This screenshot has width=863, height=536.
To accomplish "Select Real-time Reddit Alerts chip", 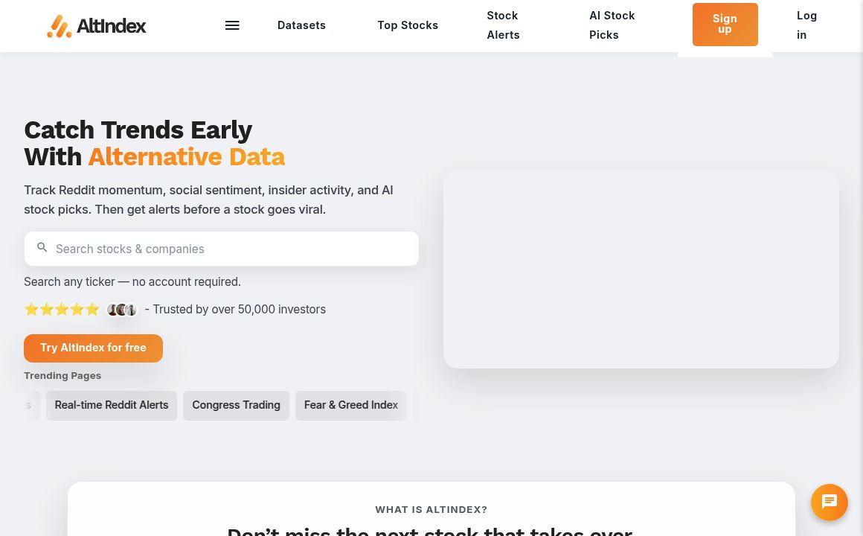I will tap(112, 406).
